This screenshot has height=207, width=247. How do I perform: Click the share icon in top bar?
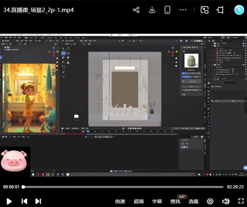click(x=136, y=10)
